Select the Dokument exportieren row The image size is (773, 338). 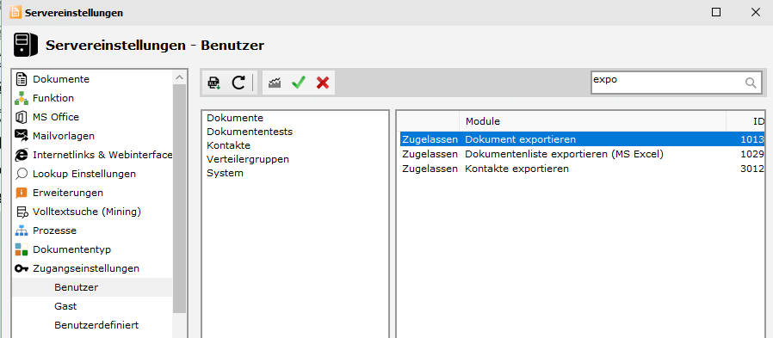(582, 139)
